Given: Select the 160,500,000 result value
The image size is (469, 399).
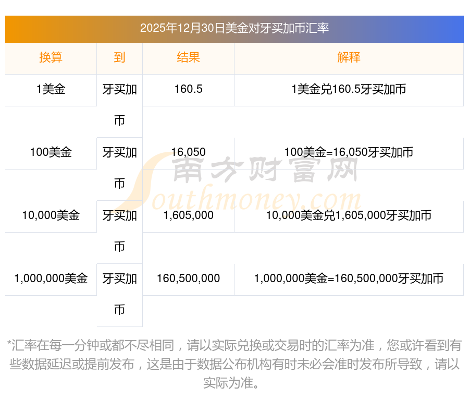Looking at the screenshot, I should pyautogui.click(x=188, y=279).
